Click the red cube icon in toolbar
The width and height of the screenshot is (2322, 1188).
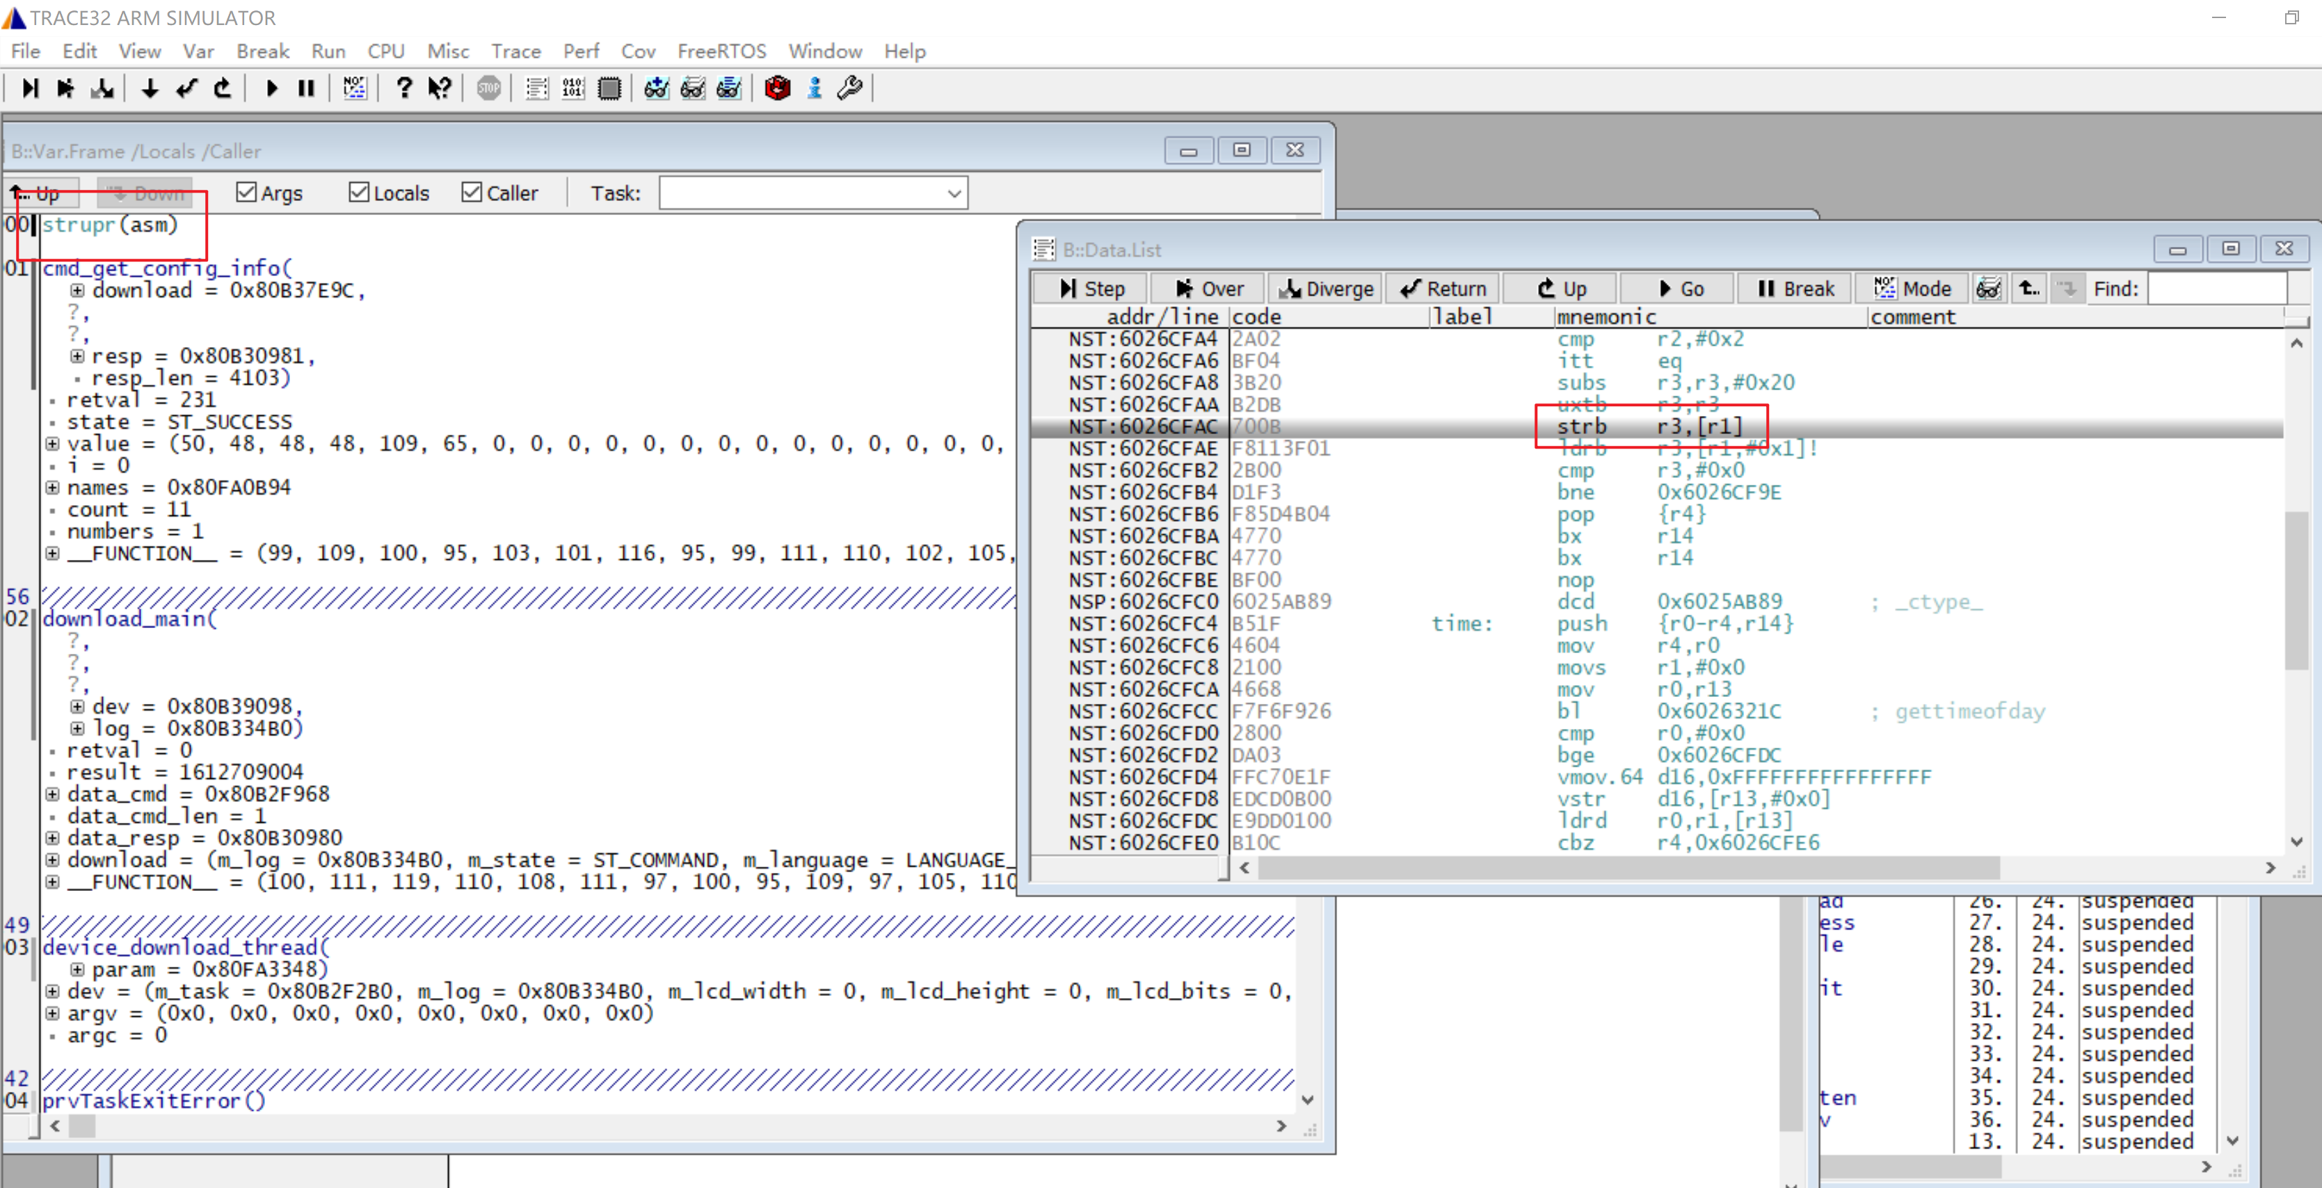click(777, 88)
